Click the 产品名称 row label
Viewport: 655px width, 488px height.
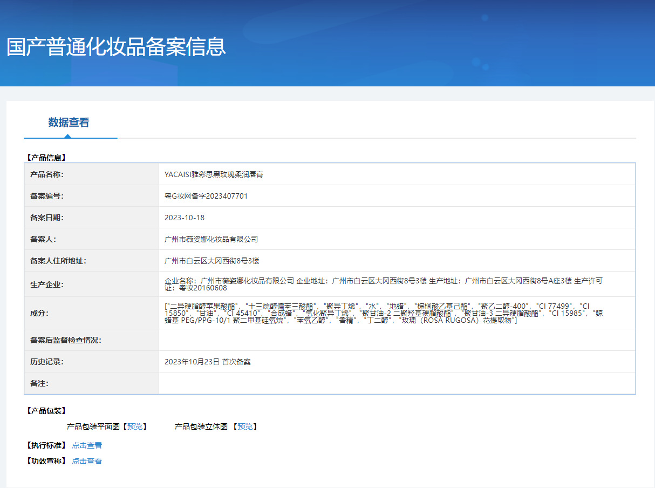click(47, 174)
